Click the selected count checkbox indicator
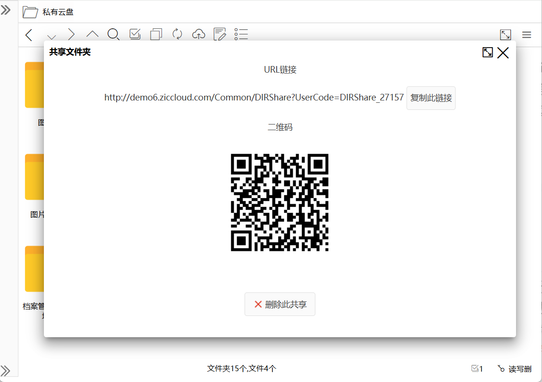 (x=477, y=369)
